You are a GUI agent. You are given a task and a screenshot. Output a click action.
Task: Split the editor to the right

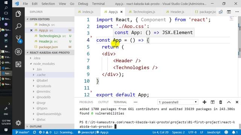point(229,12)
